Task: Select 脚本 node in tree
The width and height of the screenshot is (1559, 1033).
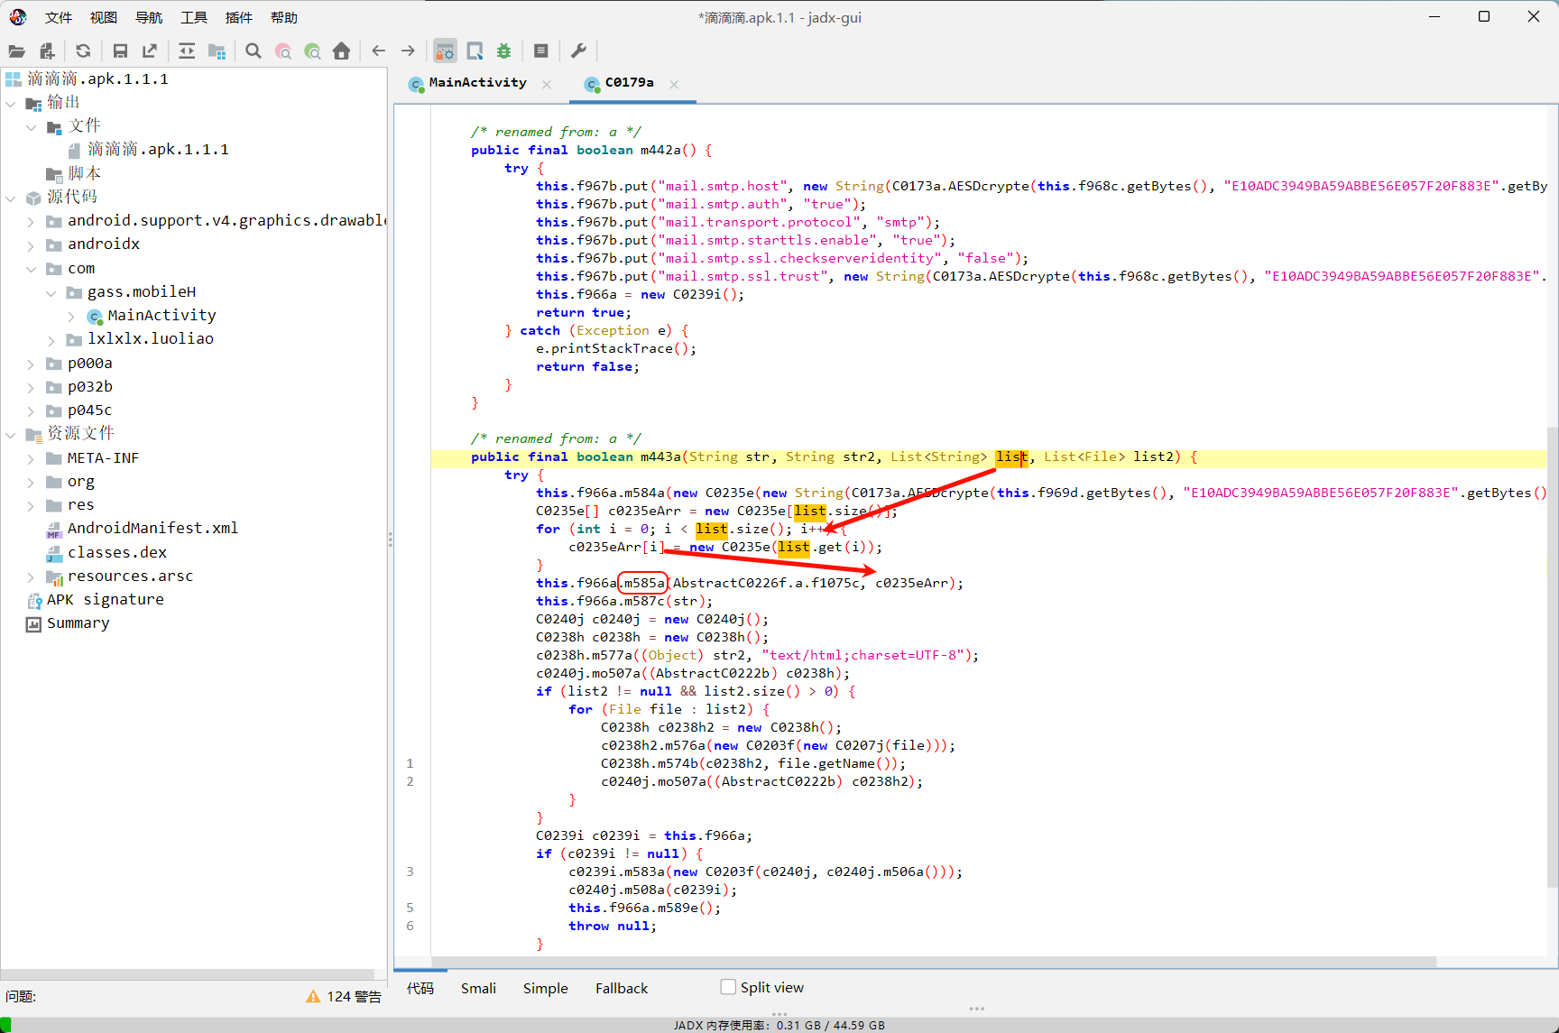Action: pyautogui.click(x=84, y=173)
